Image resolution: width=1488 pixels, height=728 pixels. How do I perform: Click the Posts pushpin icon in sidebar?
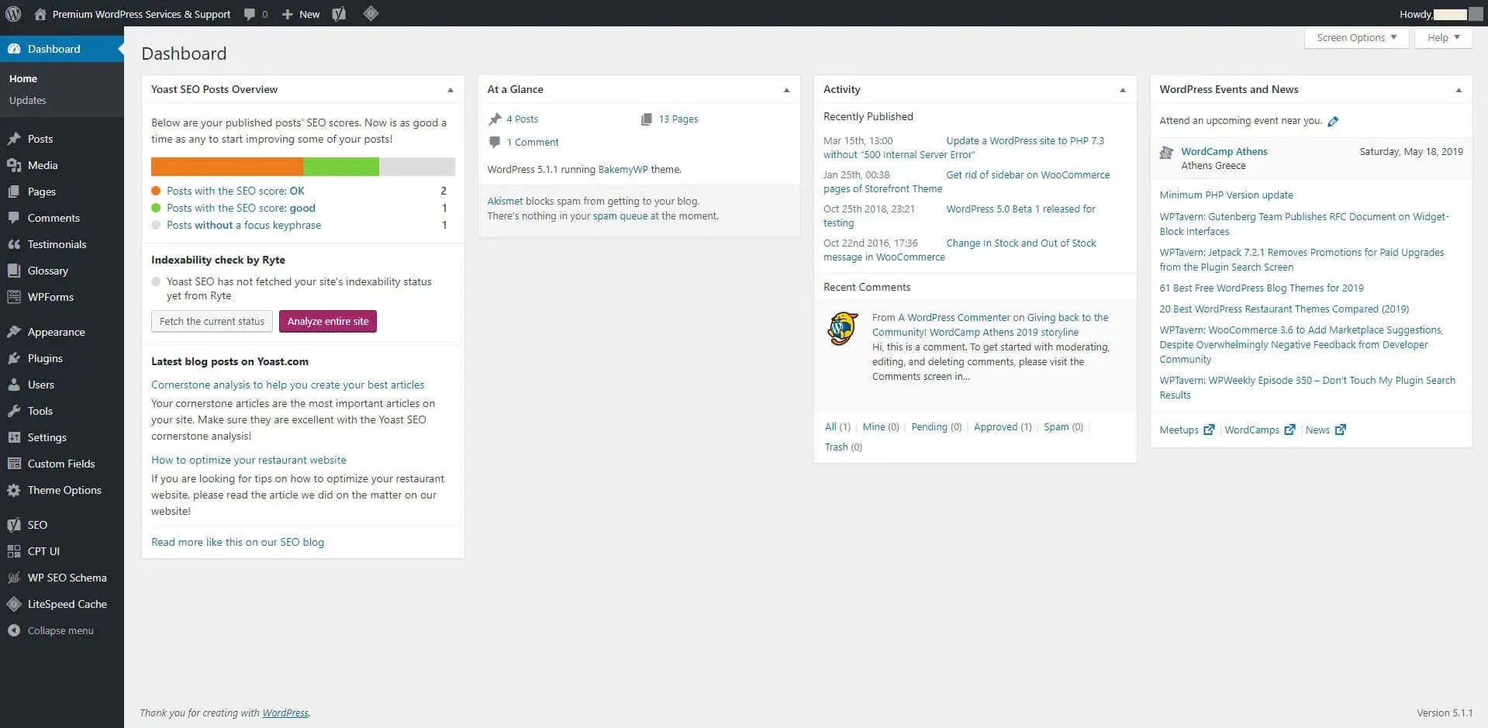coord(14,139)
